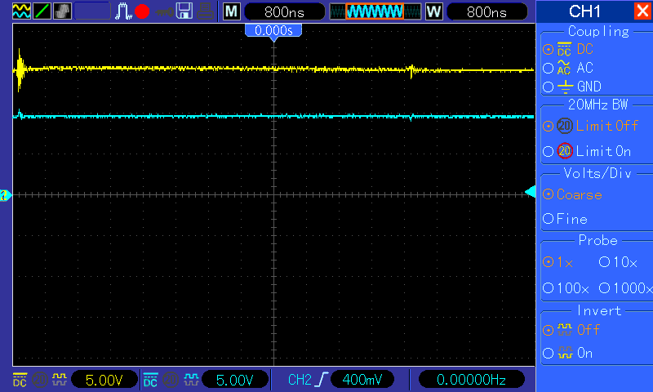The width and height of the screenshot is (653, 392).
Task: Click the key lock icon
Action: click(x=164, y=11)
